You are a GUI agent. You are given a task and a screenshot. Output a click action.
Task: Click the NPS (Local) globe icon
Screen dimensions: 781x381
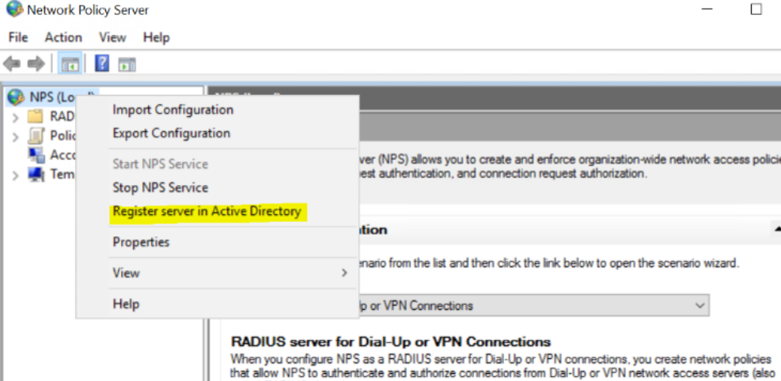point(16,96)
